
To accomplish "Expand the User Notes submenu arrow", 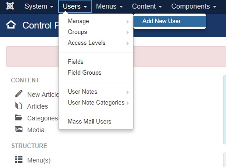I will pos(128,92).
